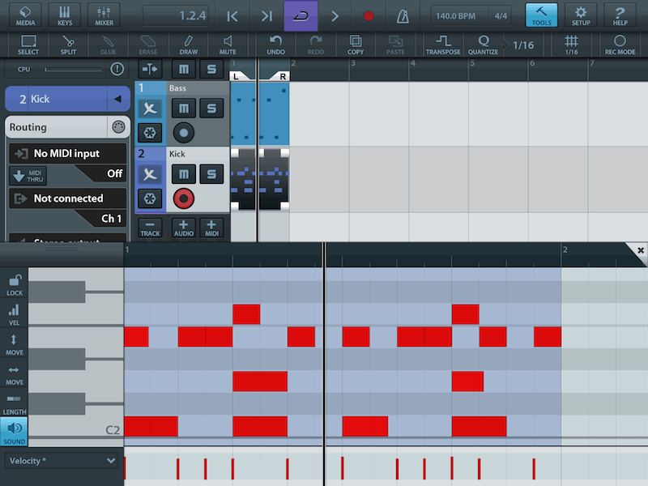Open Rec Mode options
The width and height of the screenshot is (648, 486).
620,45
